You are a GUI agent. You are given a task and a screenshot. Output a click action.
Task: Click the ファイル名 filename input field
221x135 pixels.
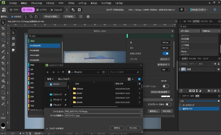(x=102, y=111)
